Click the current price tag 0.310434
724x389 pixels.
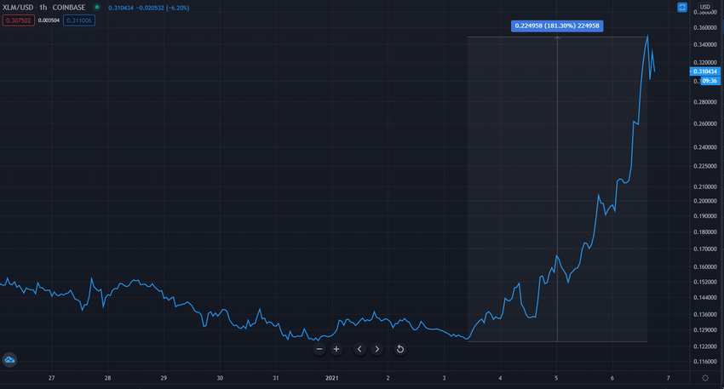(704, 72)
